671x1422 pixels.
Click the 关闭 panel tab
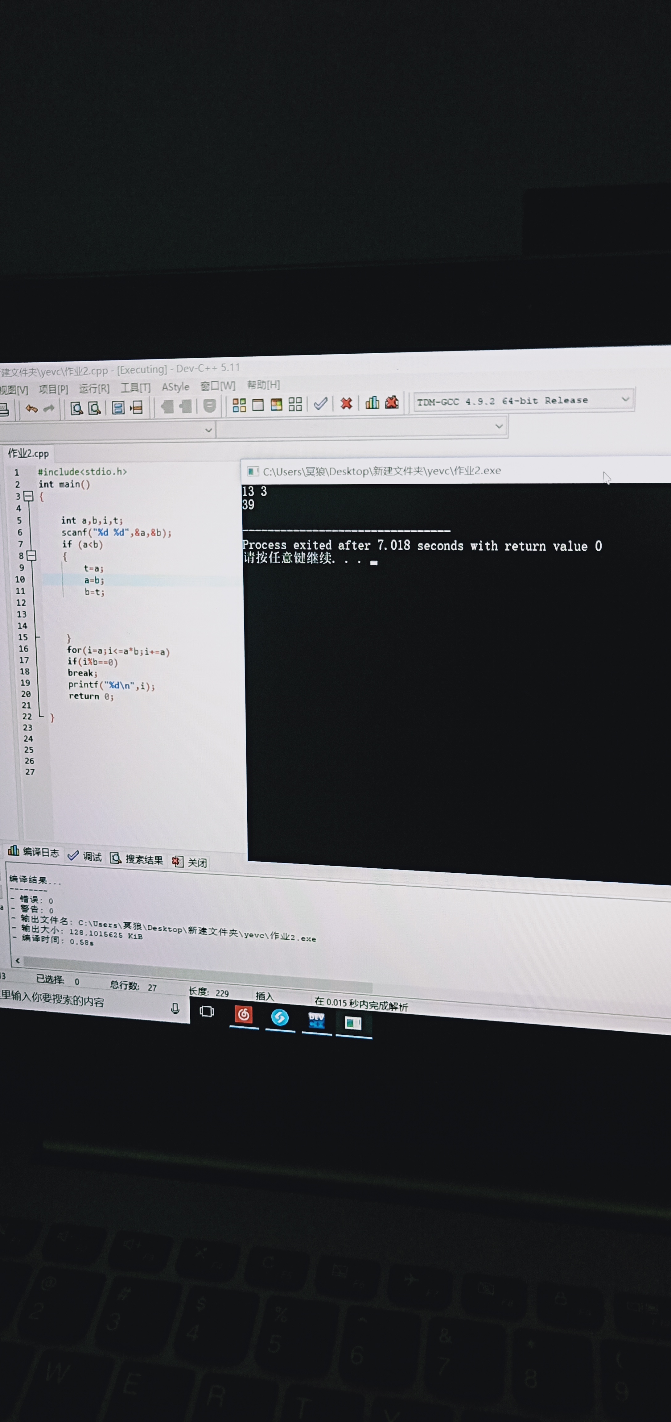tap(189, 862)
